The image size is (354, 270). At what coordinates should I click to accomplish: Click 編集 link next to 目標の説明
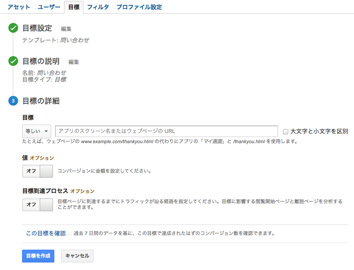click(x=74, y=62)
